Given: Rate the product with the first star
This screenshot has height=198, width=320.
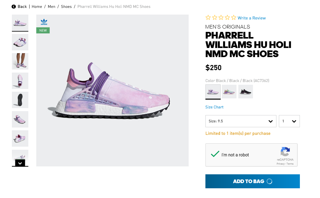Looking at the screenshot, I should (208, 17).
